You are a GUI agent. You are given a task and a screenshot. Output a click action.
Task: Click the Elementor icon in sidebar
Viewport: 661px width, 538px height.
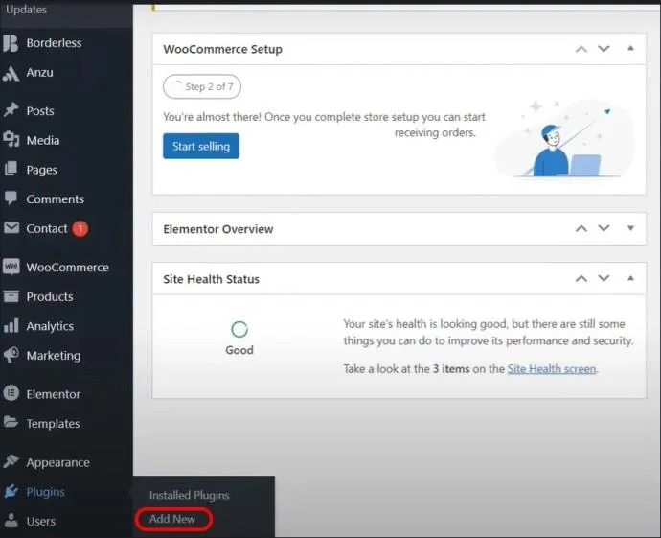coord(11,394)
